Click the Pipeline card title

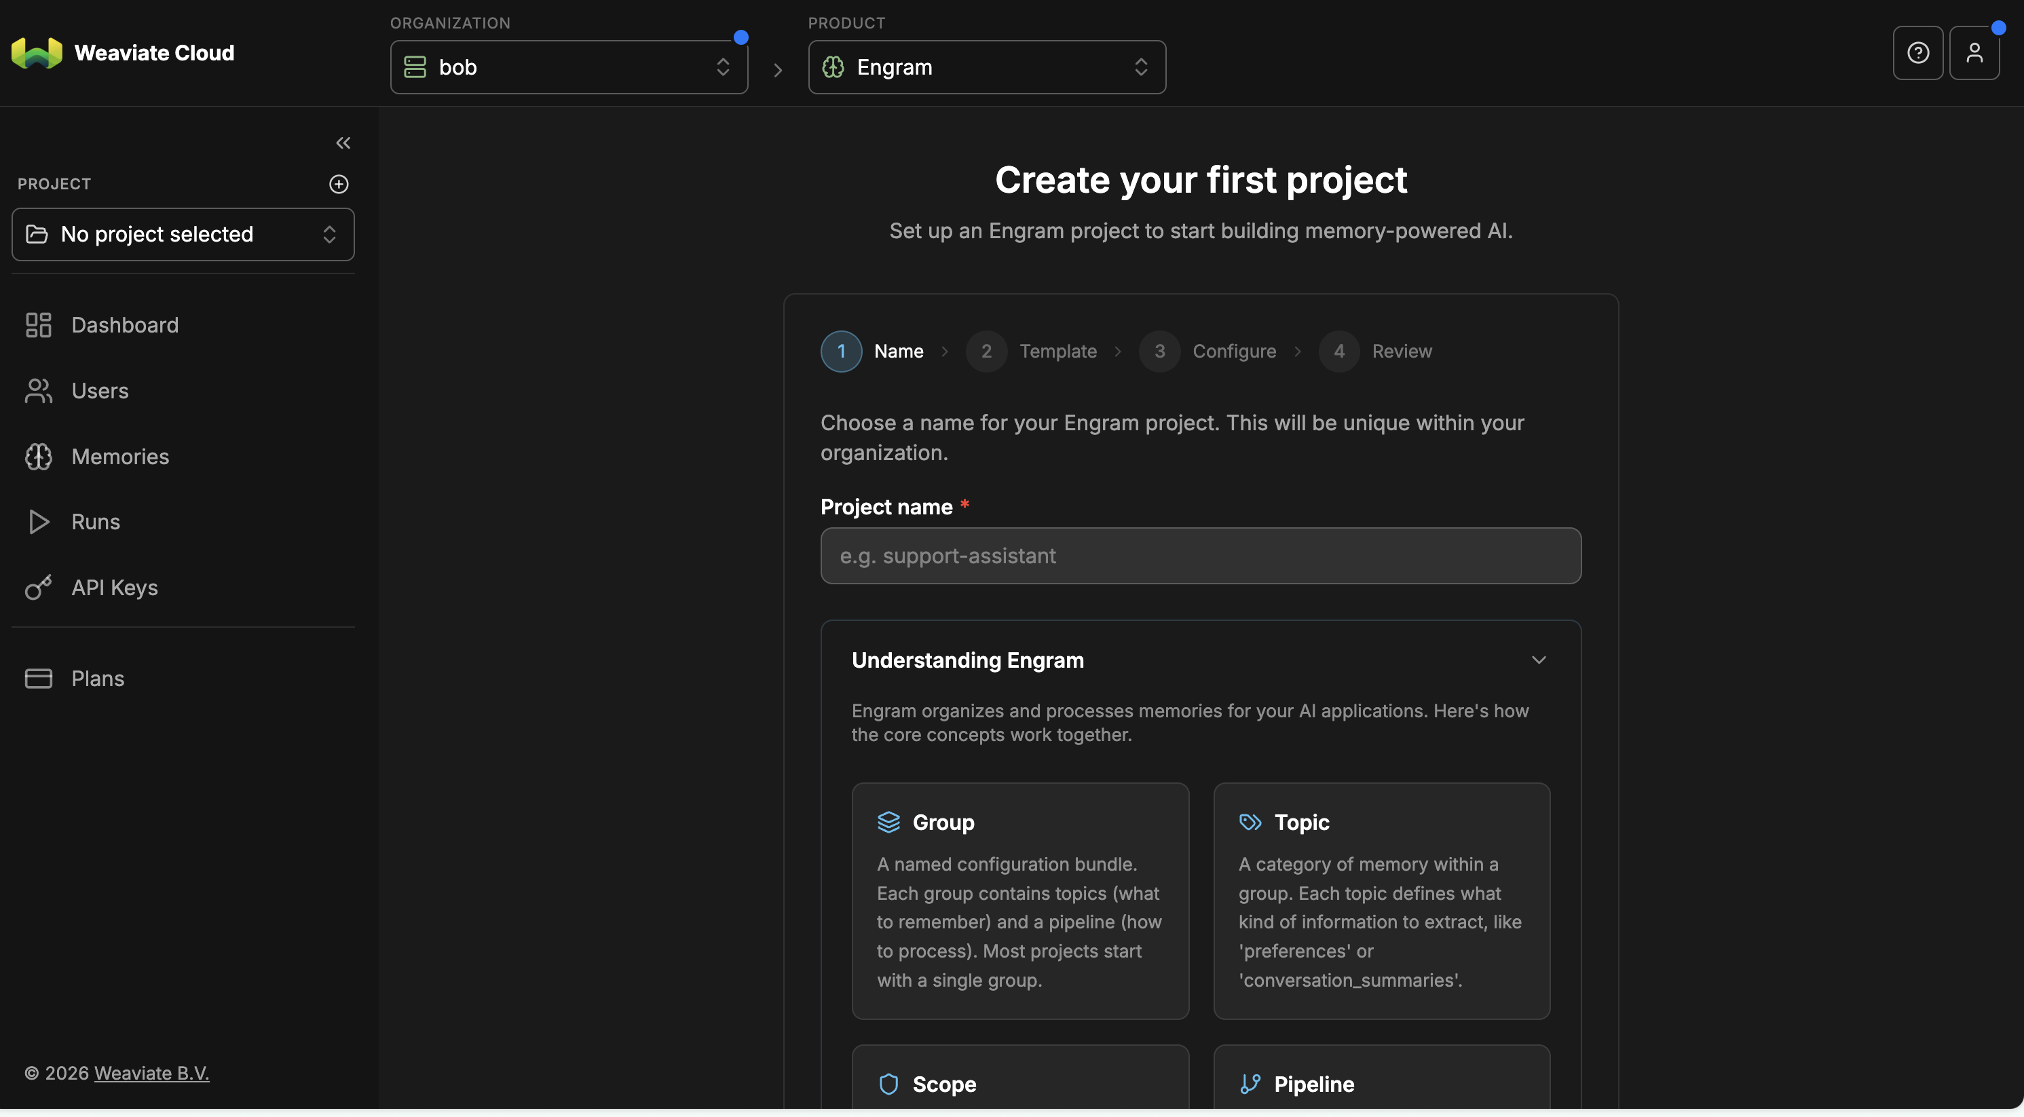[1314, 1084]
